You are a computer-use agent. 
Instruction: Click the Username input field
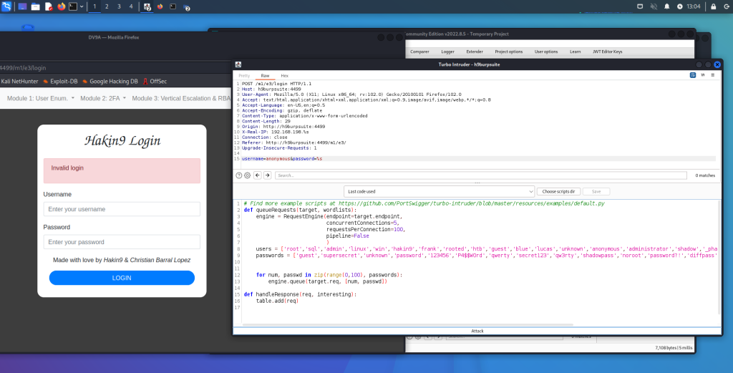(122, 209)
